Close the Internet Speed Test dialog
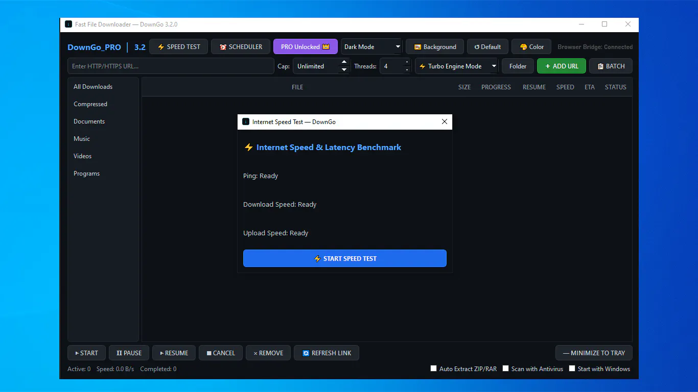Image resolution: width=698 pixels, height=392 pixels. (x=444, y=121)
